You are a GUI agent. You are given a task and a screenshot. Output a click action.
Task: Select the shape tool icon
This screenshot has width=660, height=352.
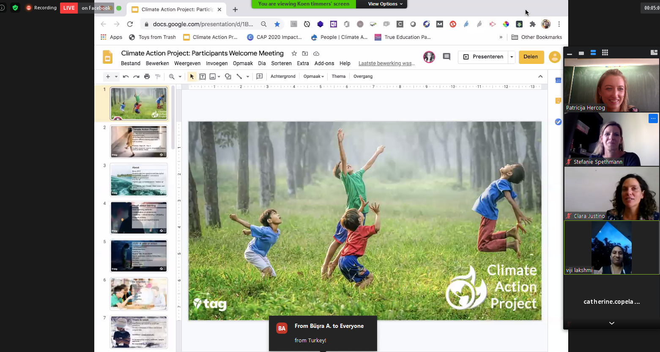coord(228,77)
